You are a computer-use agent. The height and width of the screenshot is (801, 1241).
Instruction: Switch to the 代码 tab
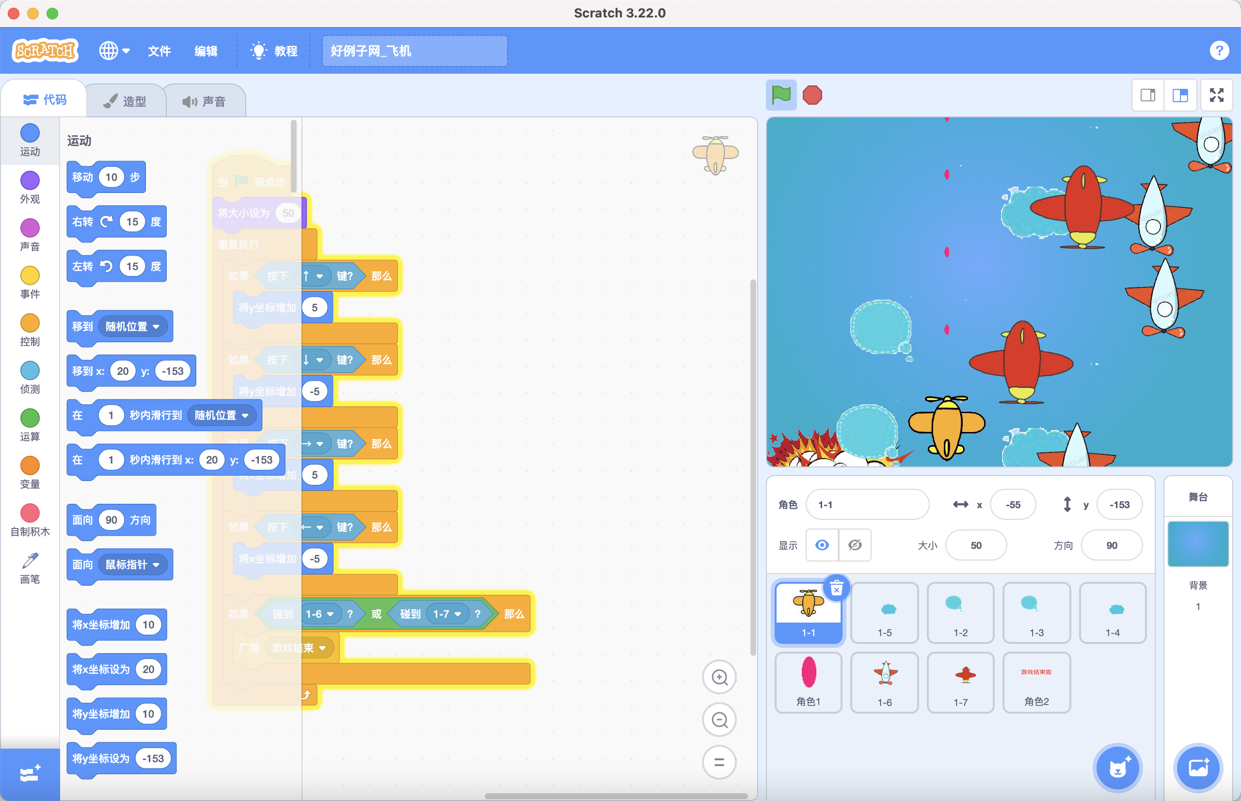pyautogui.click(x=45, y=99)
